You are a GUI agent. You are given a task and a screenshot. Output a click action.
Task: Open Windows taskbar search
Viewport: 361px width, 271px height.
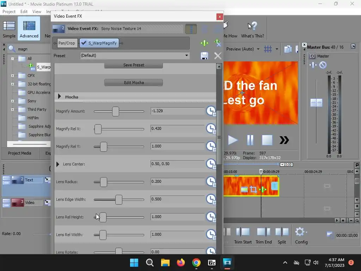[149, 263]
